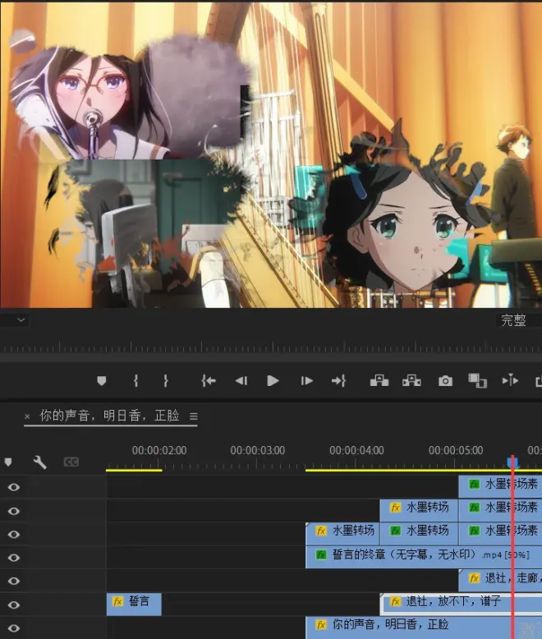Select the 誓言 clip
This screenshot has width=542, height=639.
134,604
